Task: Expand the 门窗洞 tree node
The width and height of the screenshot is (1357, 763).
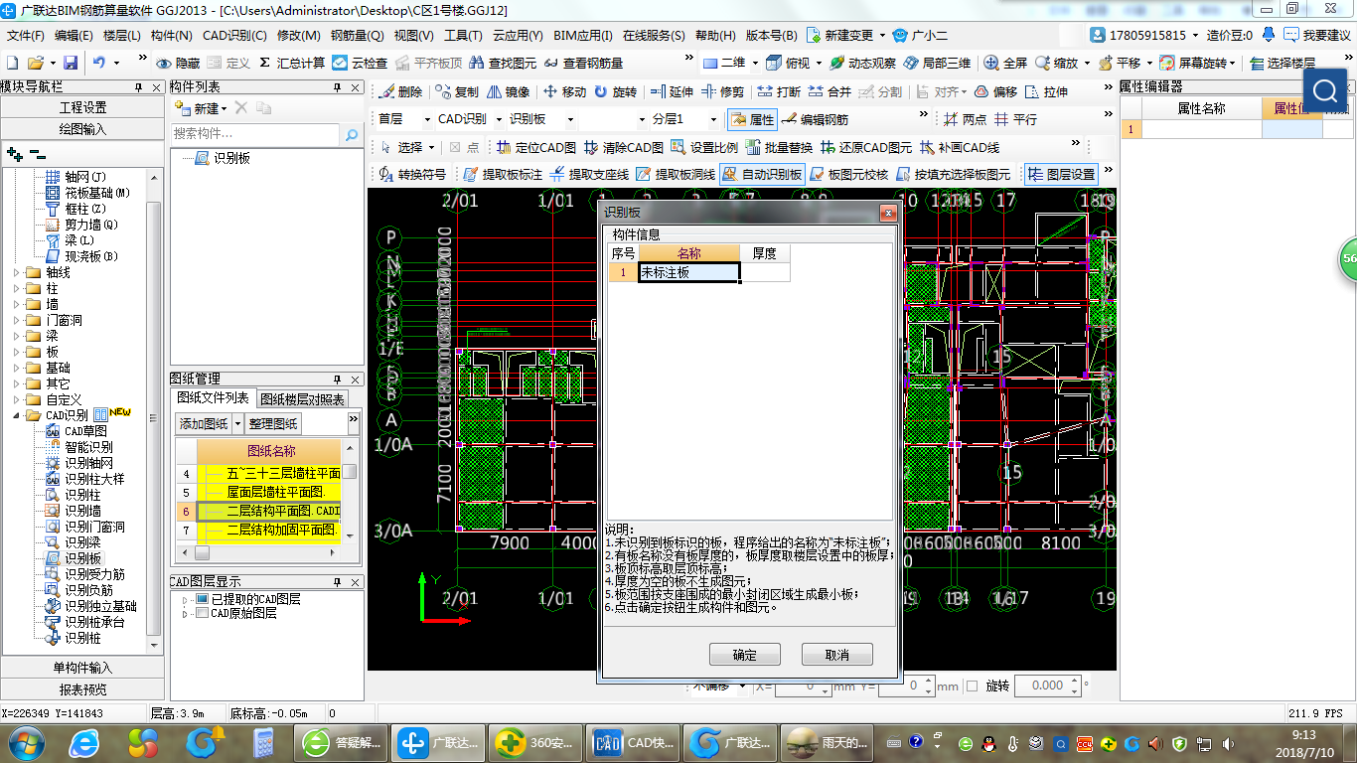Action: (17, 320)
